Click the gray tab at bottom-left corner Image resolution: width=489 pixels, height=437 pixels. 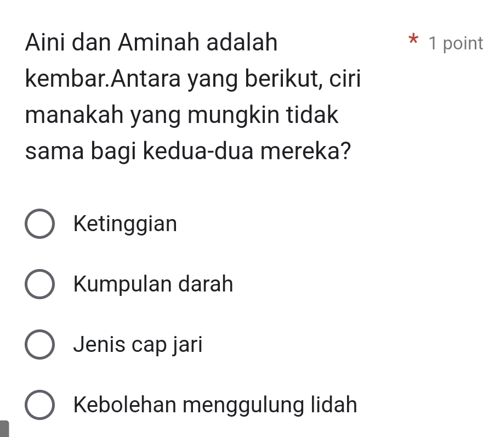[x=5, y=429]
